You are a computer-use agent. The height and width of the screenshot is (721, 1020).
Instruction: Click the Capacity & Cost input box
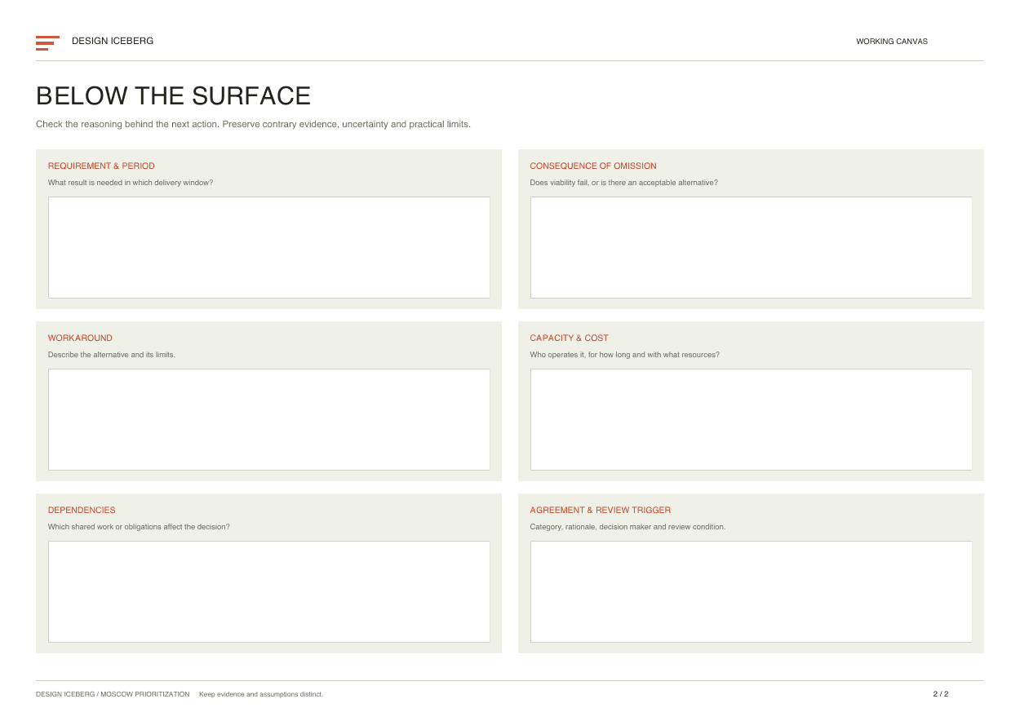point(752,419)
